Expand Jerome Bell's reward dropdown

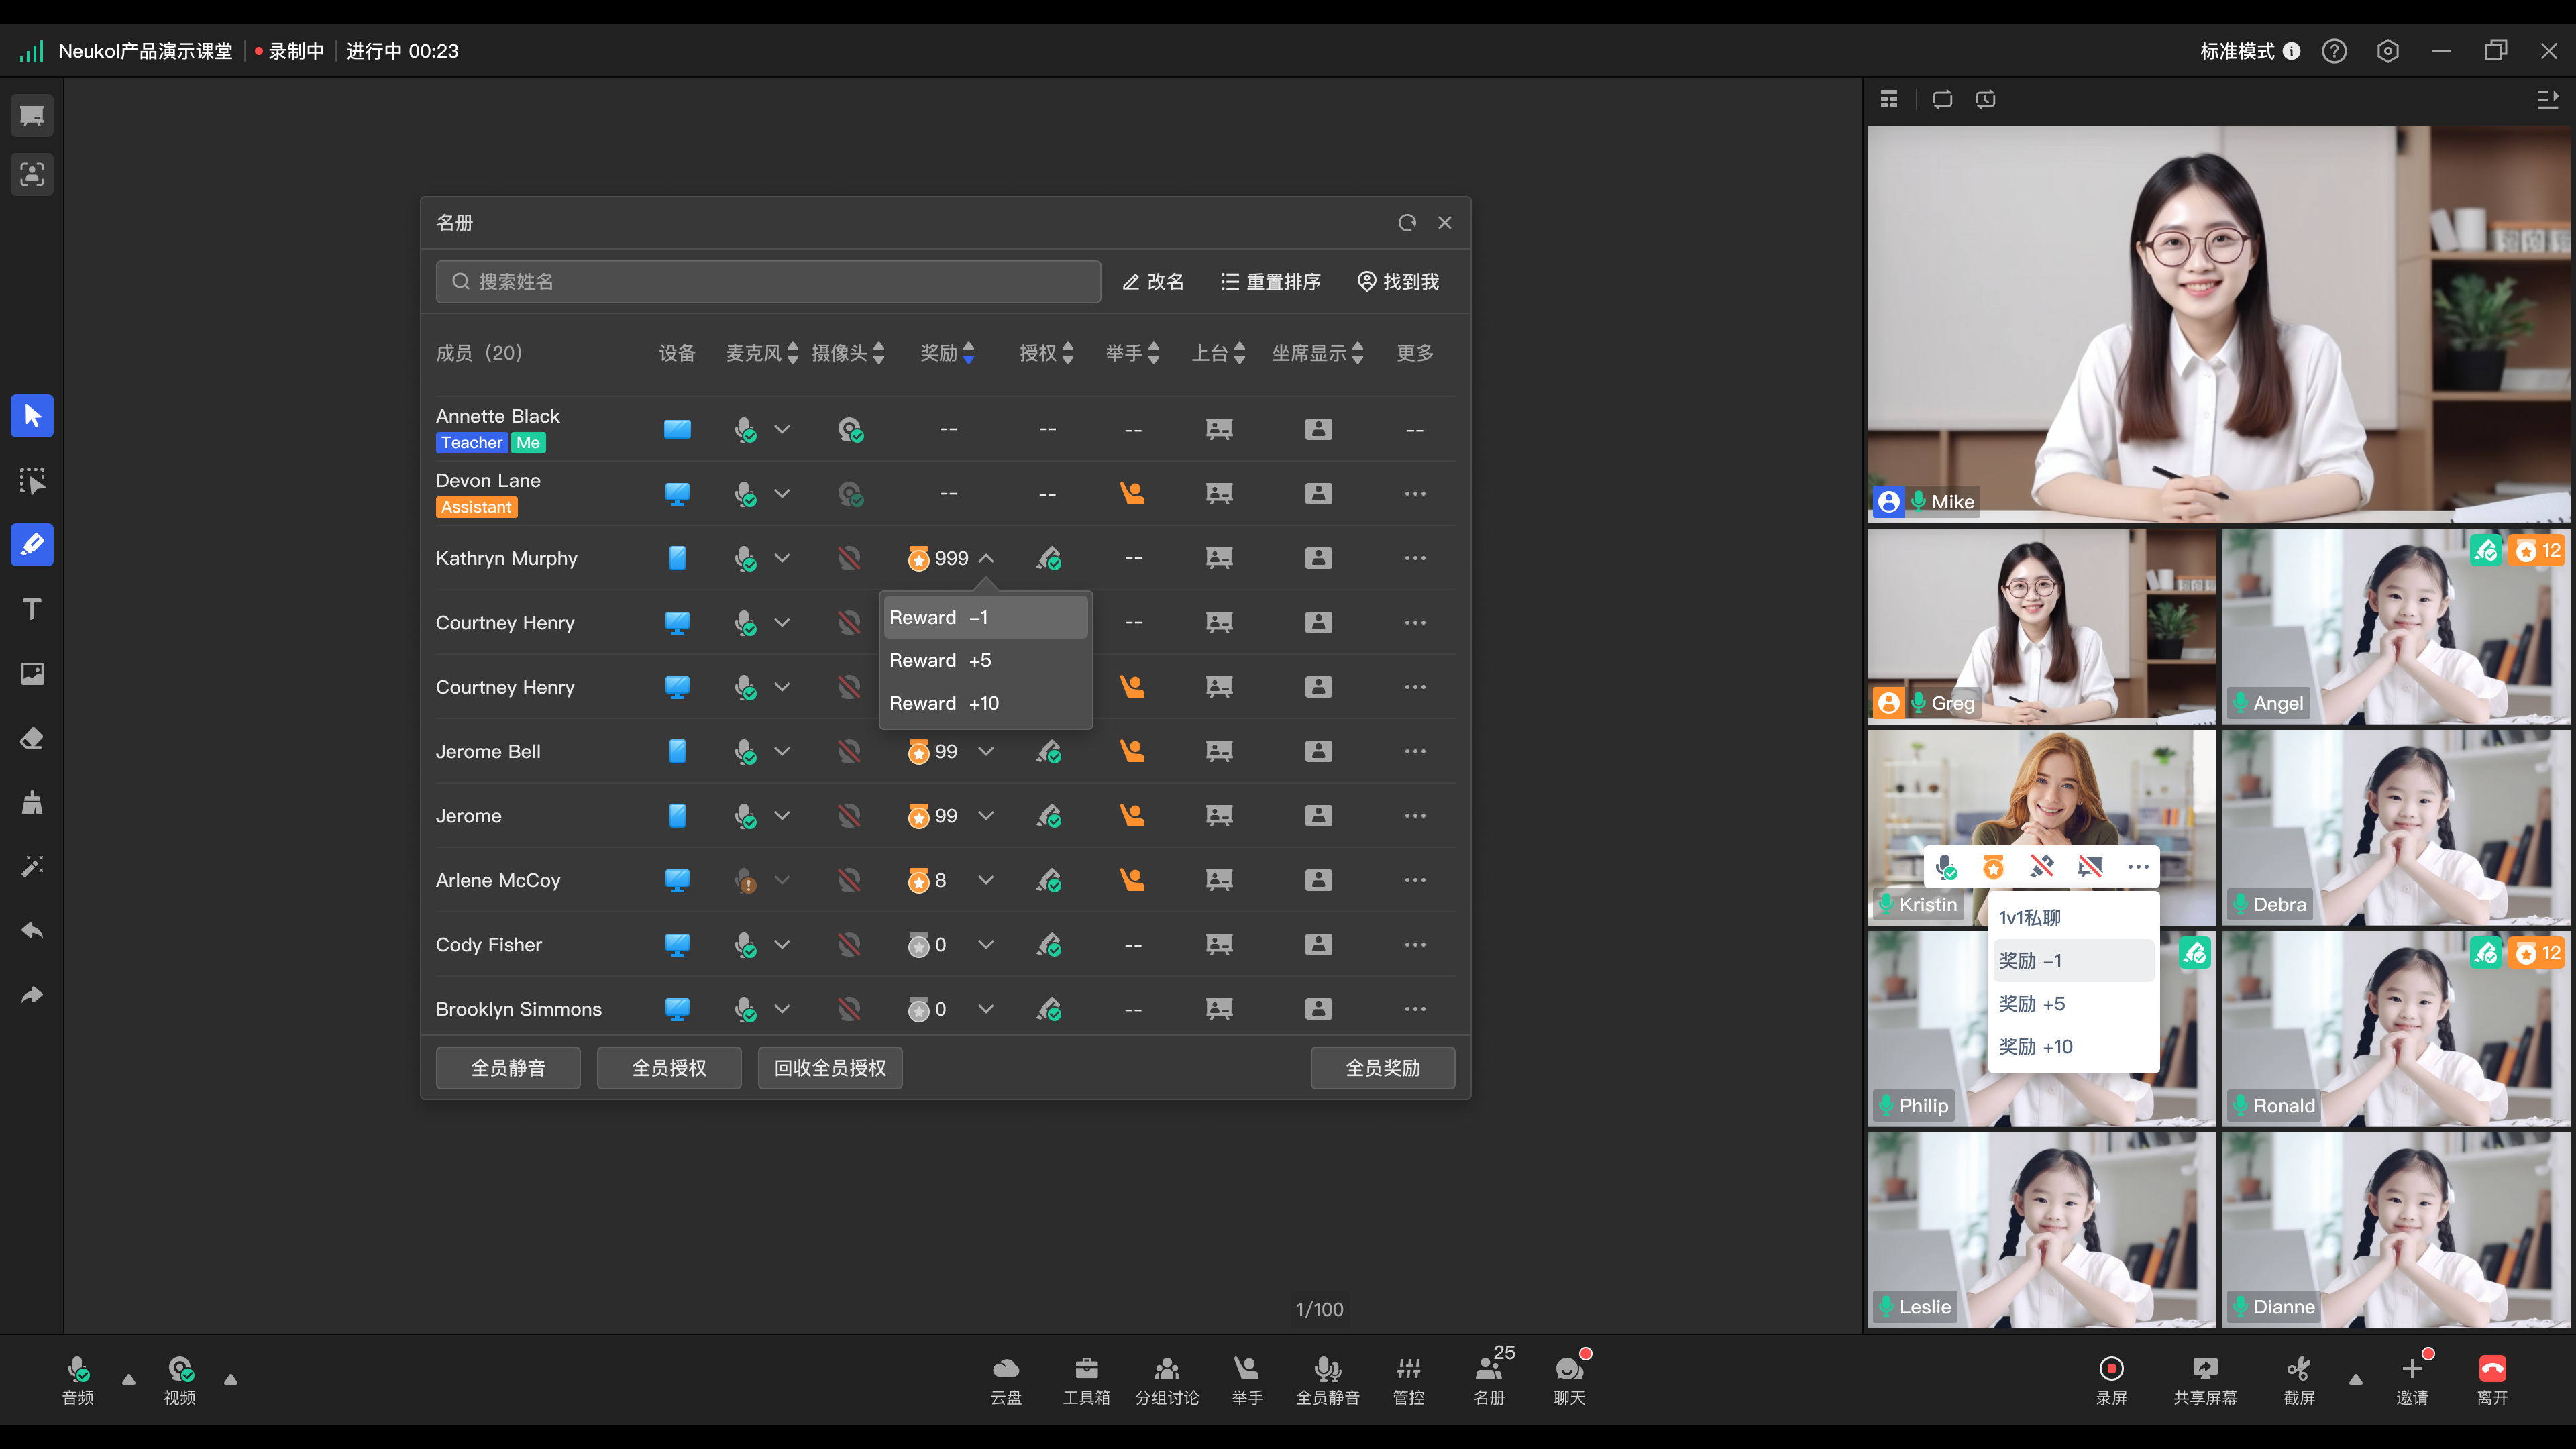tap(986, 751)
